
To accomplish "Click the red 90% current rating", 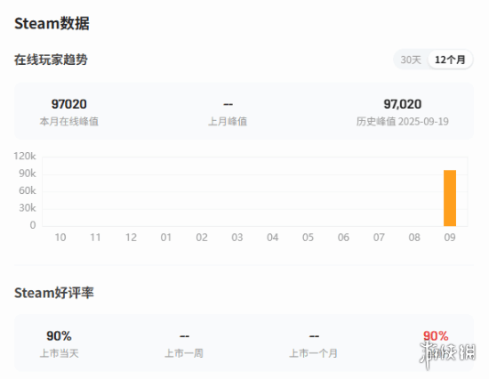I will (x=436, y=336).
